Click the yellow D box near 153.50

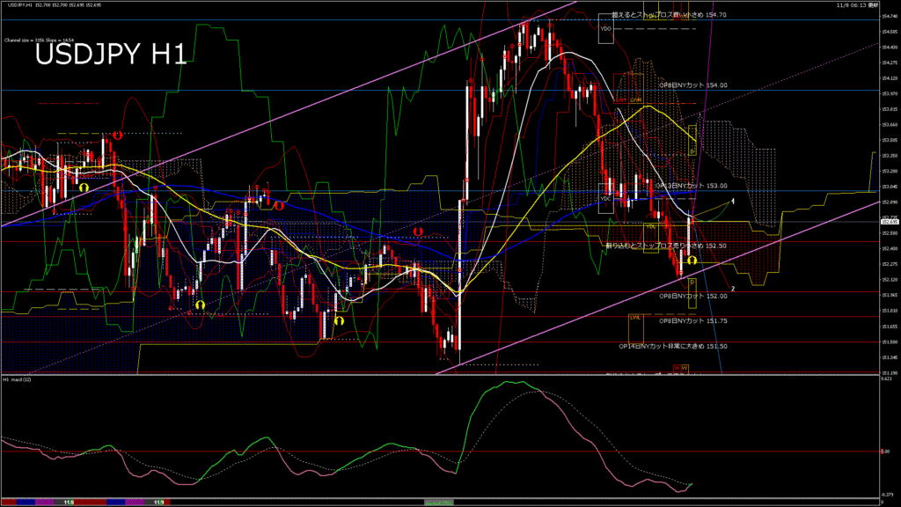[x=692, y=140]
